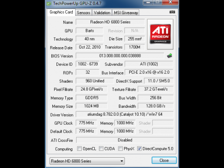Click the BIOS save chip icon
This screenshot has height=168, width=224.
coord(169,56)
